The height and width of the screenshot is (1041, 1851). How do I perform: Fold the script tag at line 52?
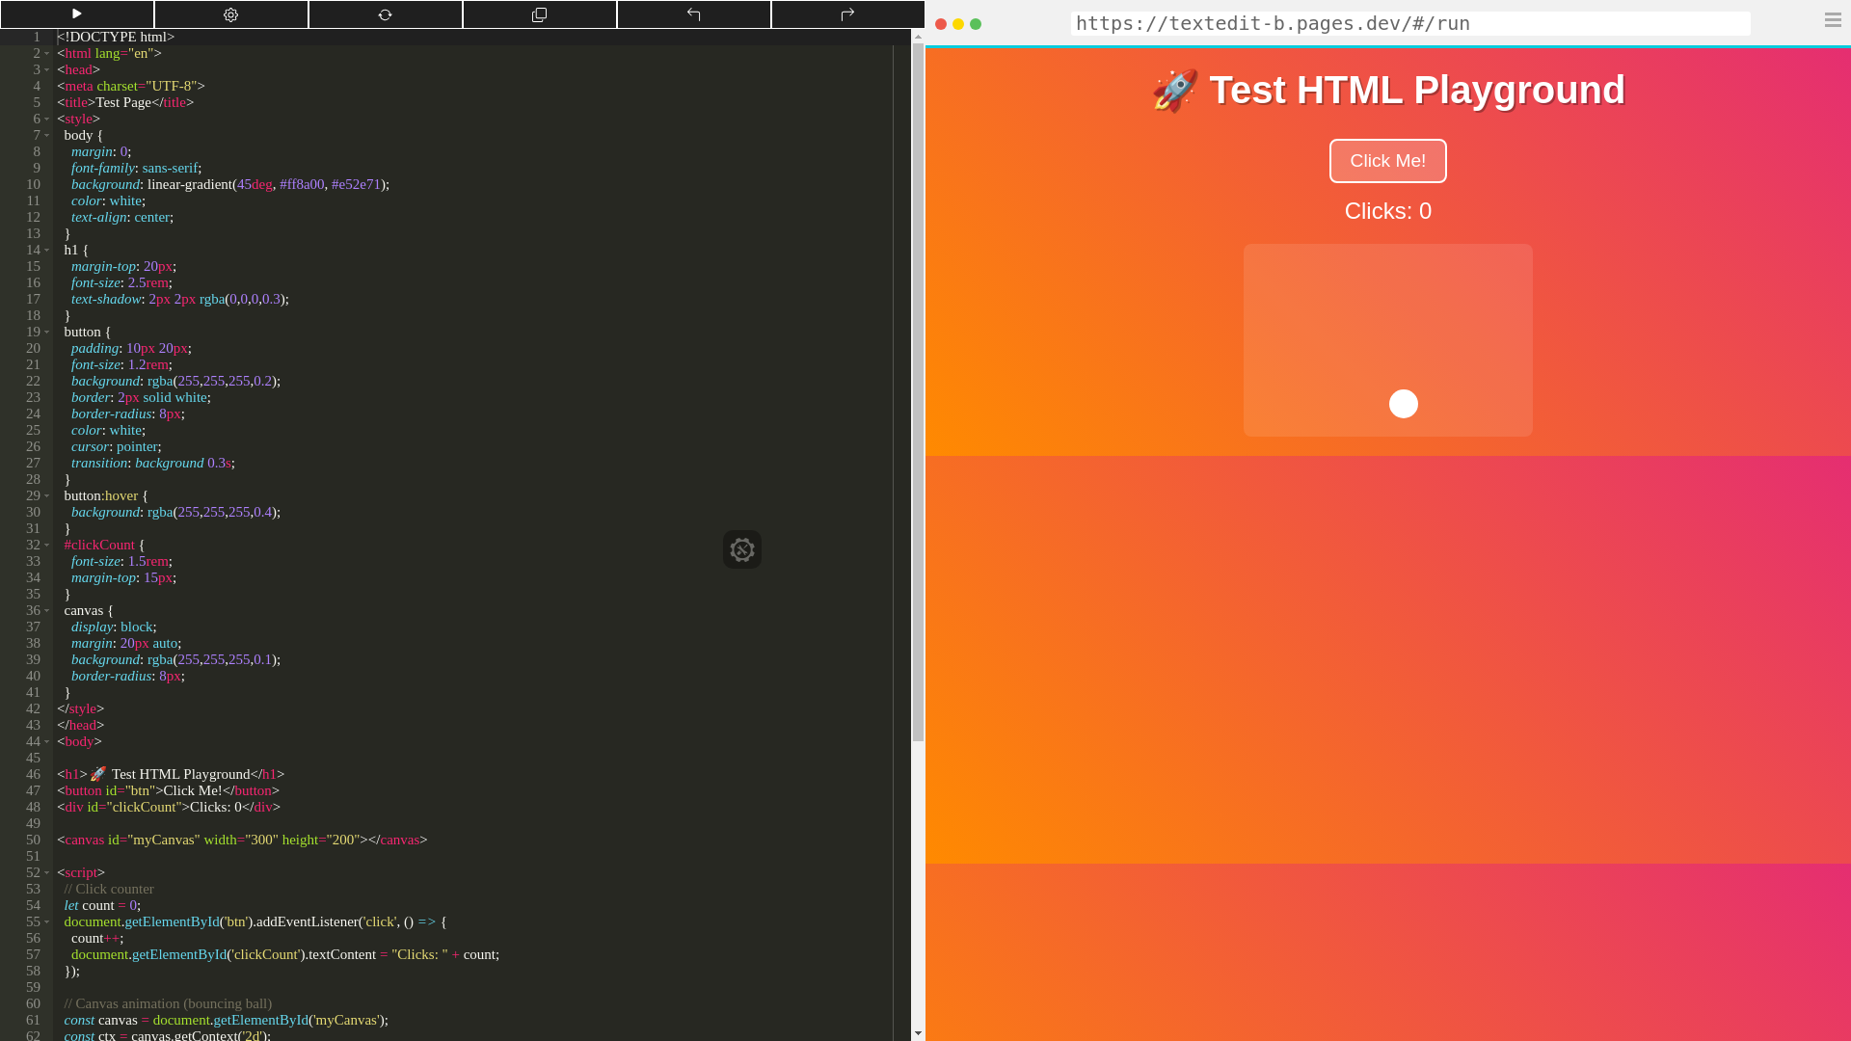click(x=46, y=873)
